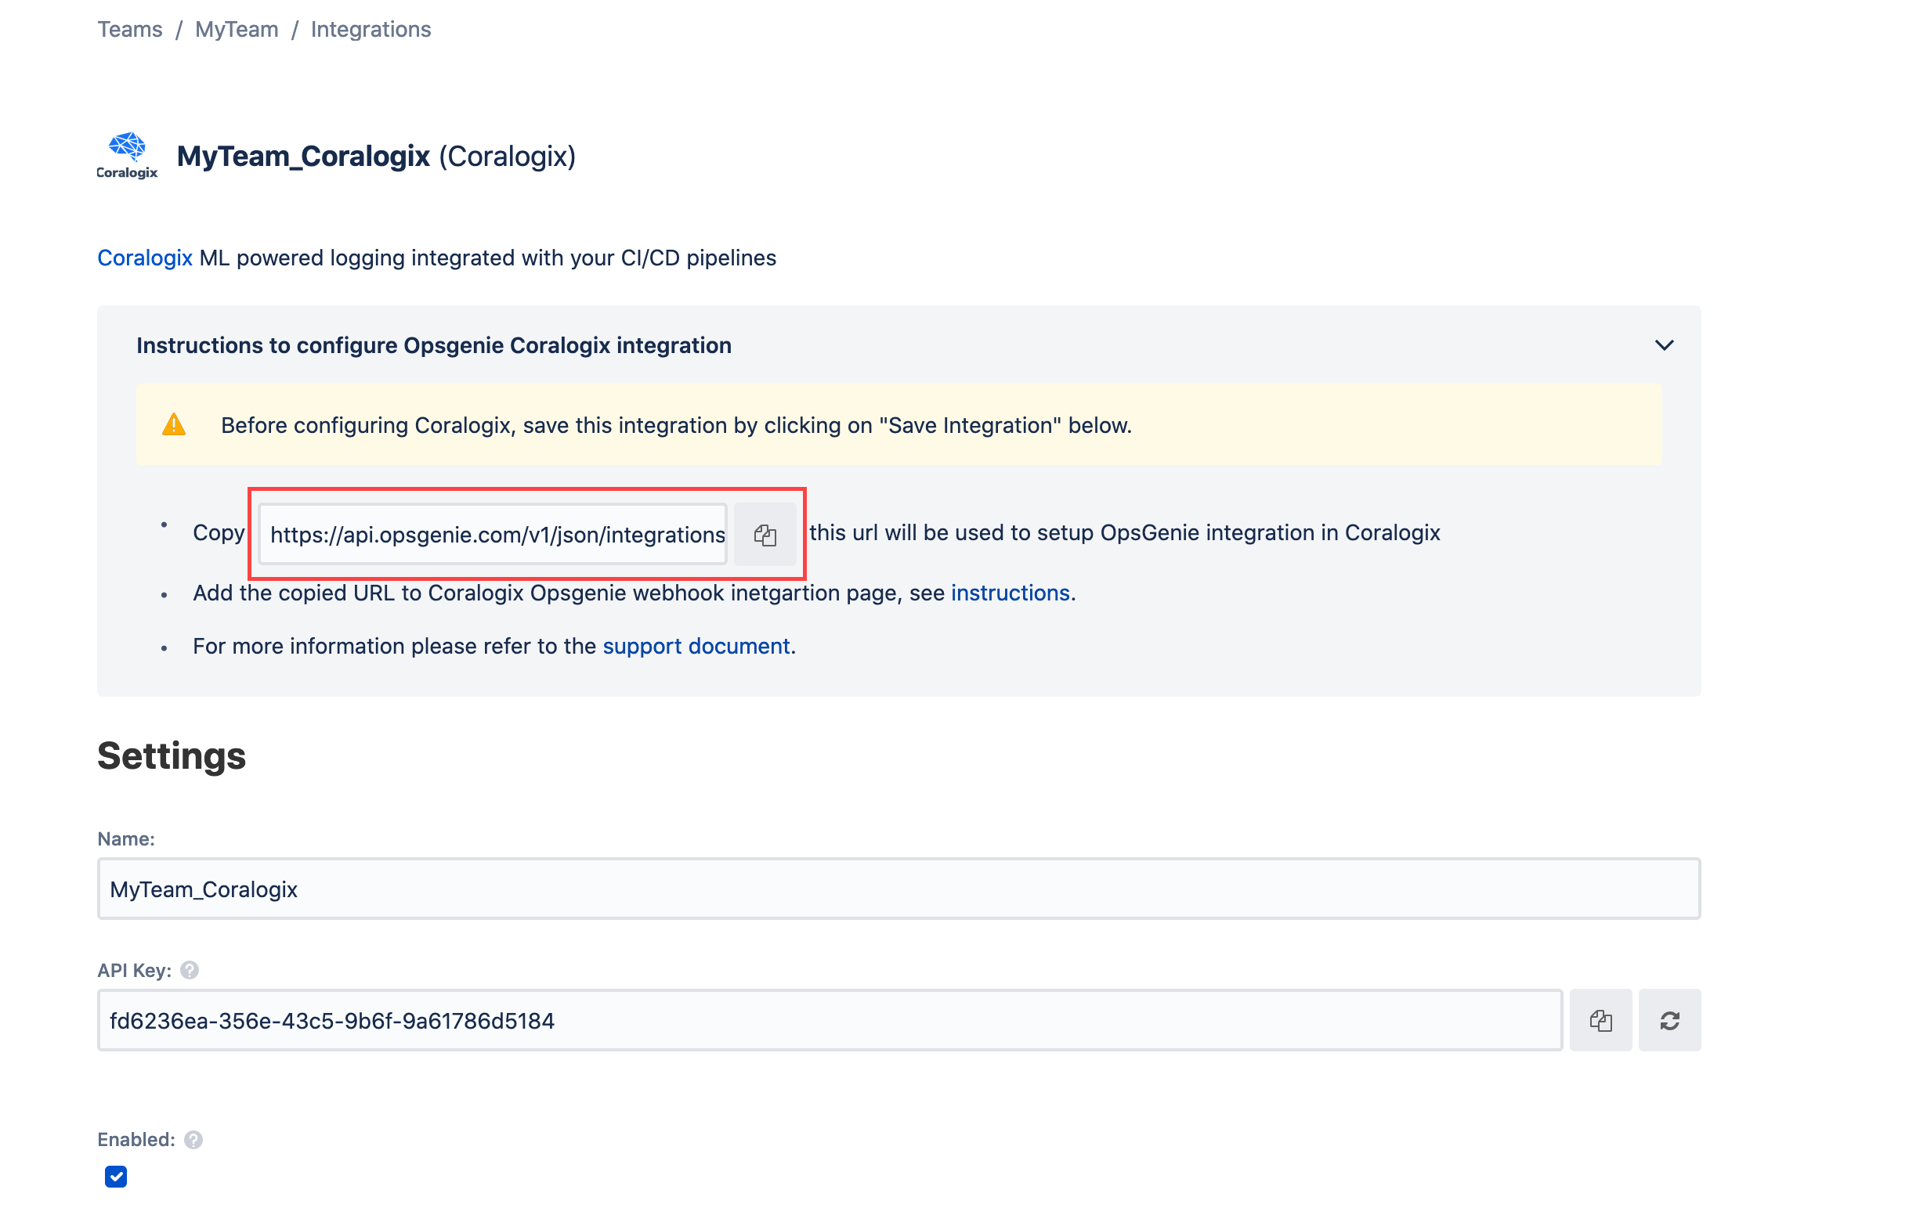Copy the API Key using its copy icon
The width and height of the screenshot is (1927, 1215).
pyautogui.click(x=1600, y=1020)
